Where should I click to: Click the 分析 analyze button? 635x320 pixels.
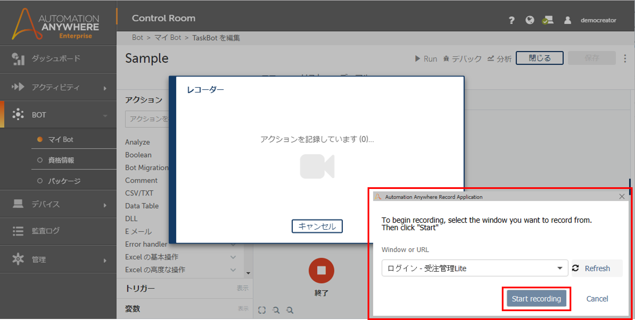pos(499,59)
